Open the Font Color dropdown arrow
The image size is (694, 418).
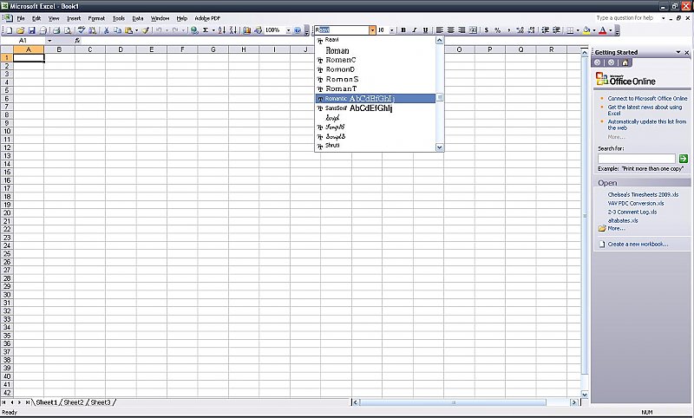611,30
